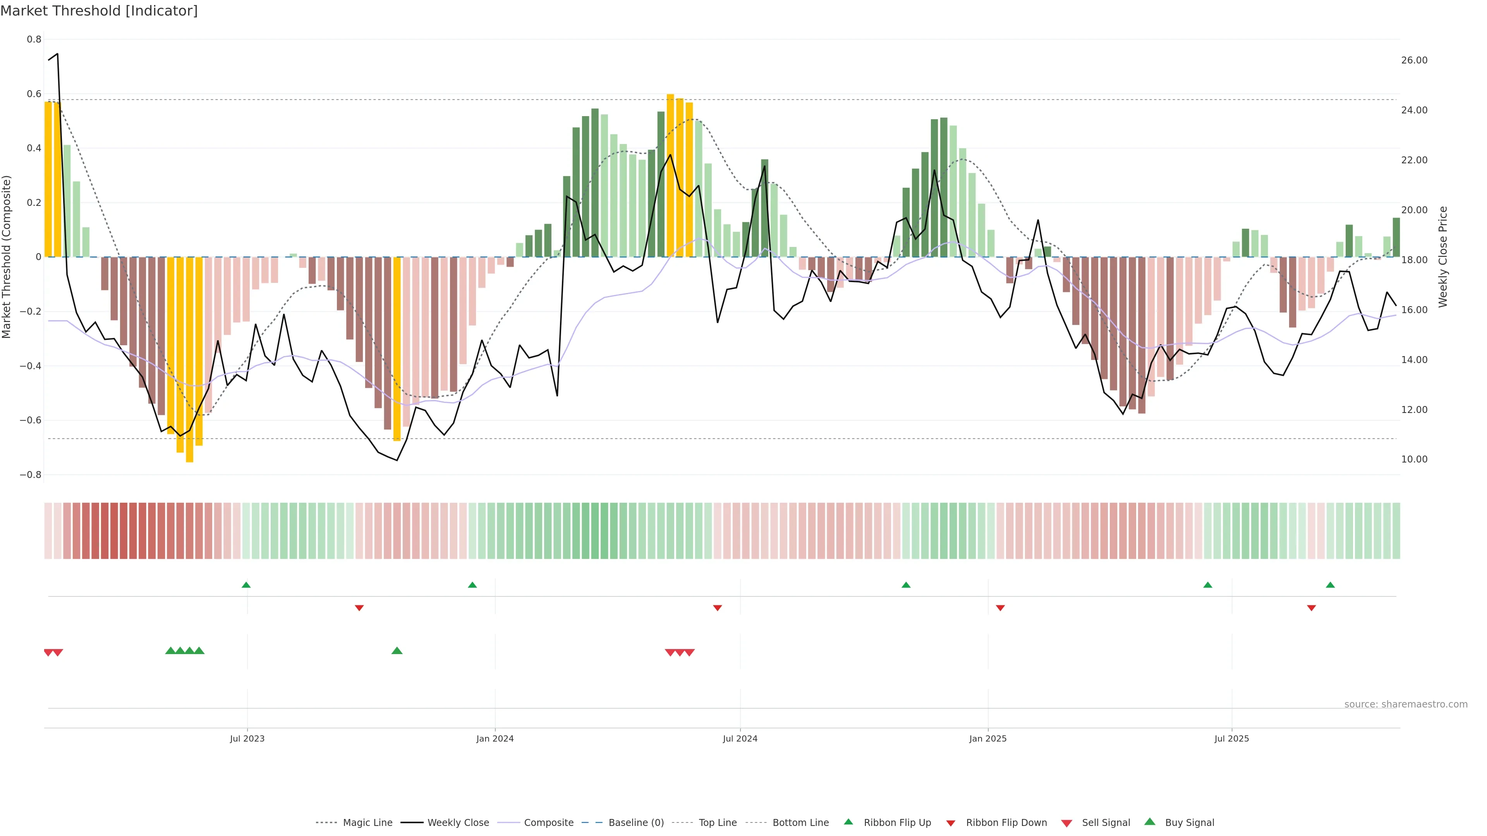Click the ribbon flip up marker just before Jul 2023
Screen dimensions: 1487x836
pyautogui.click(x=246, y=585)
